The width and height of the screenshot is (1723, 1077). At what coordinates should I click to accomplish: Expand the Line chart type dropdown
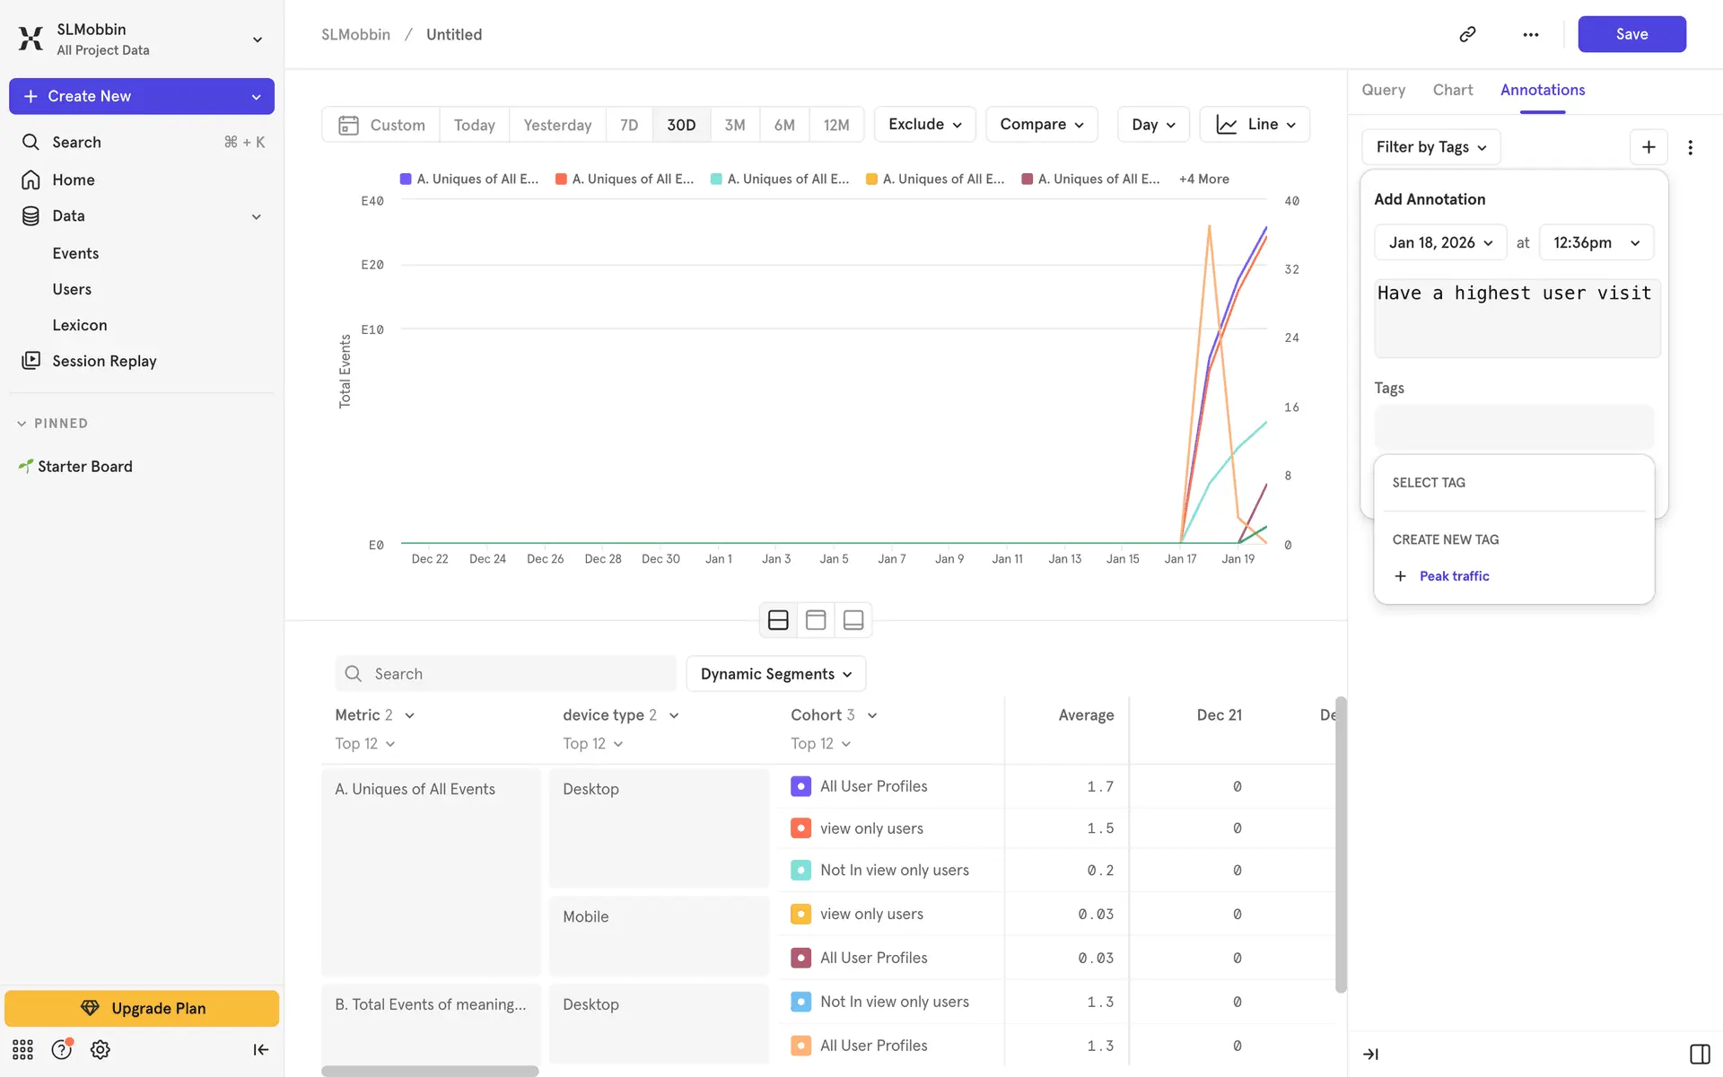tap(1255, 125)
